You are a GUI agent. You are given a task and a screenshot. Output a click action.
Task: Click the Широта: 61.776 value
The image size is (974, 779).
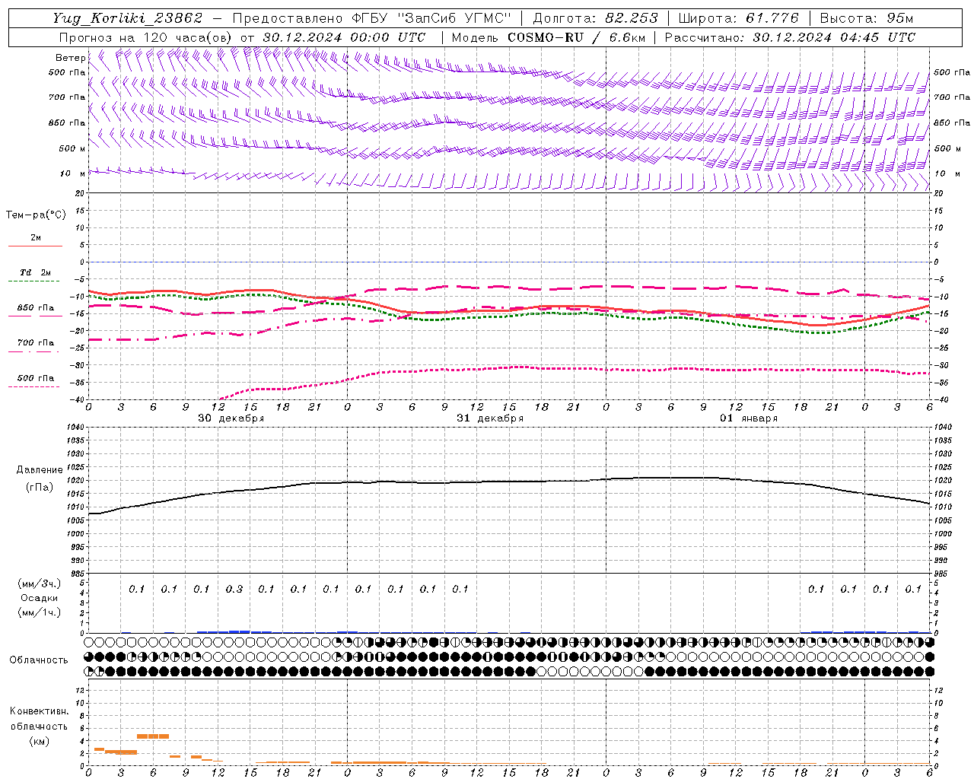pos(738,18)
